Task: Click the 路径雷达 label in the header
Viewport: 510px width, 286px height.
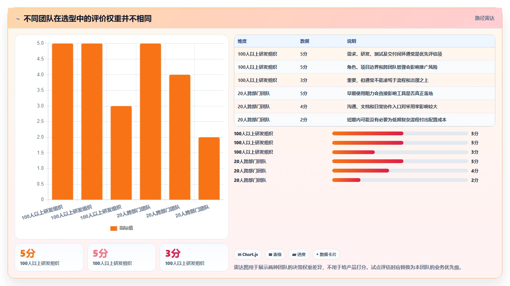Action: (x=484, y=18)
